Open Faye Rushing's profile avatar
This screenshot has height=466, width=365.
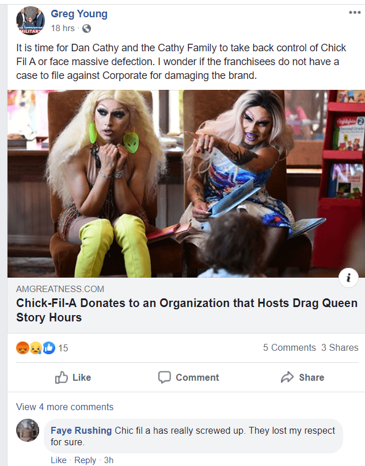[x=27, y=430]
